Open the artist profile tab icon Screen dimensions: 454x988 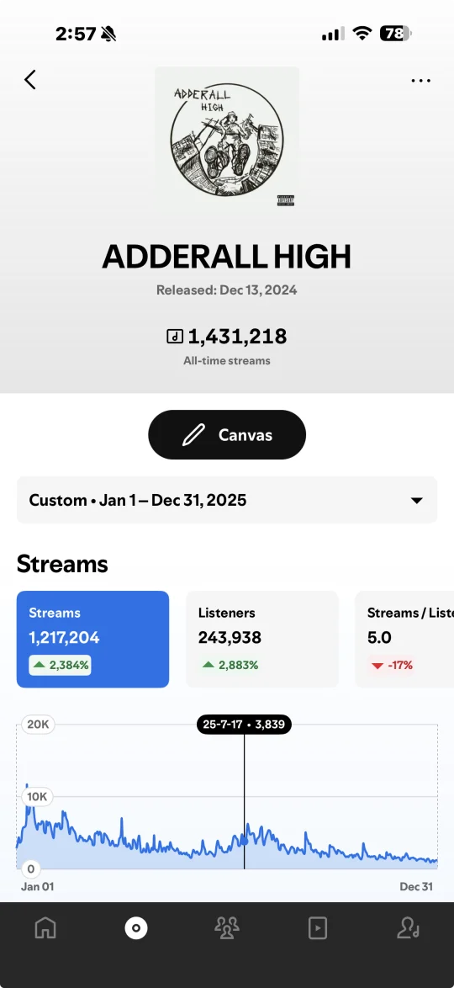408,927
